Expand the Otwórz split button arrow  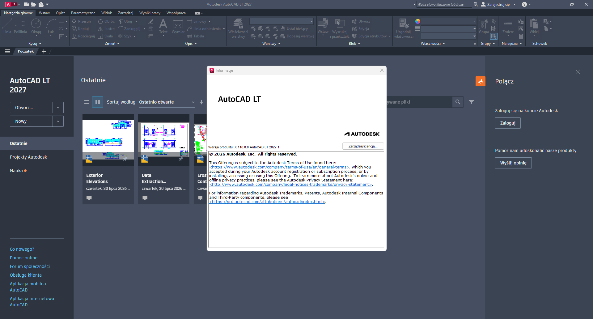(x=58, y=108)
